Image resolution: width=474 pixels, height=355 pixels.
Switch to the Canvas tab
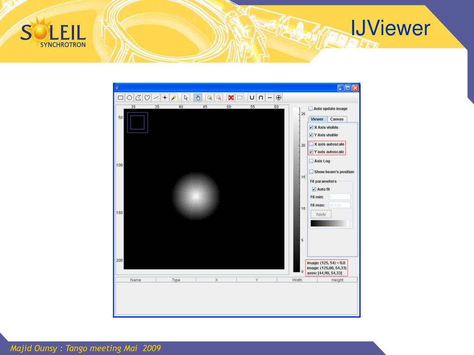[x=337, y=119]
